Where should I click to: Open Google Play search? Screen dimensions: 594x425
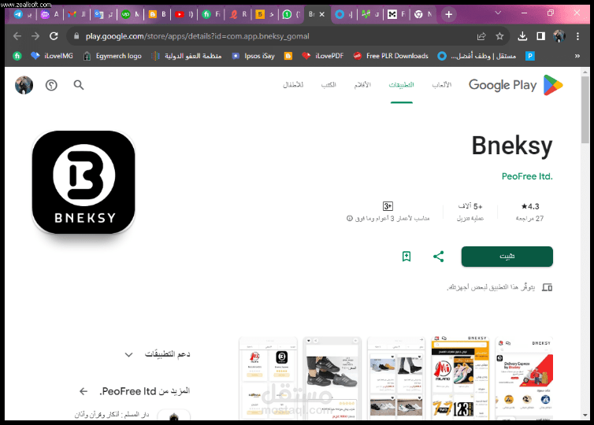coord(79,85)
